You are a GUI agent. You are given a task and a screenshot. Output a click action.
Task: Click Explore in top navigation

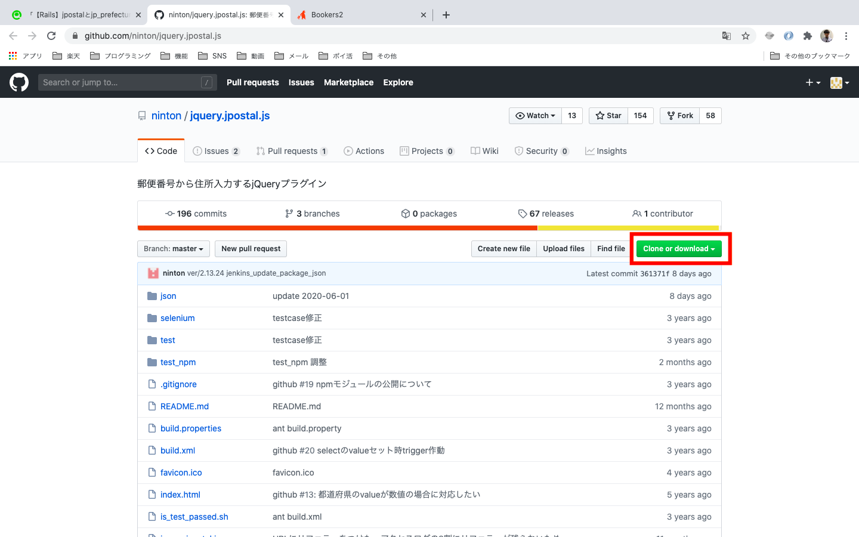click(398, 82)
